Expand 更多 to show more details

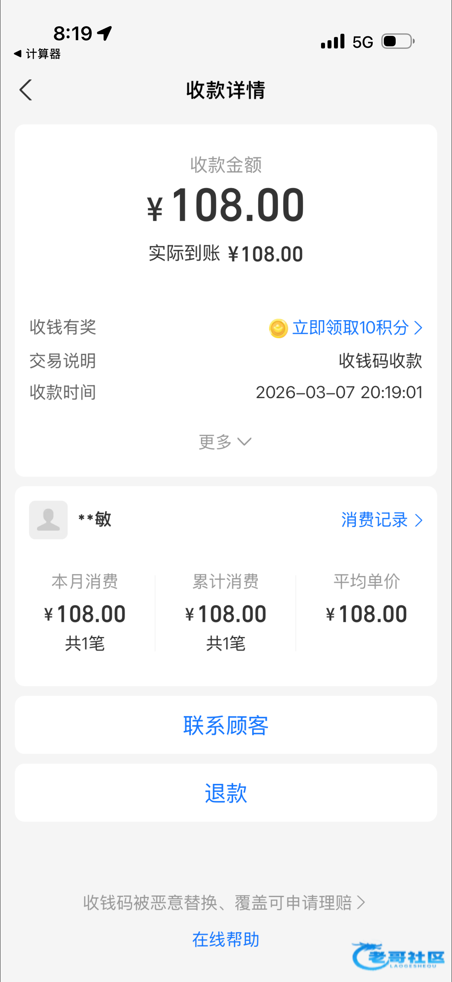225,442
